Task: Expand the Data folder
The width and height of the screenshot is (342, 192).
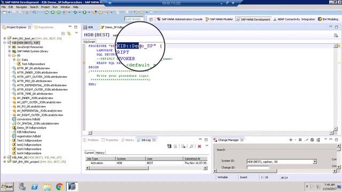Action: tap(14, 60)
